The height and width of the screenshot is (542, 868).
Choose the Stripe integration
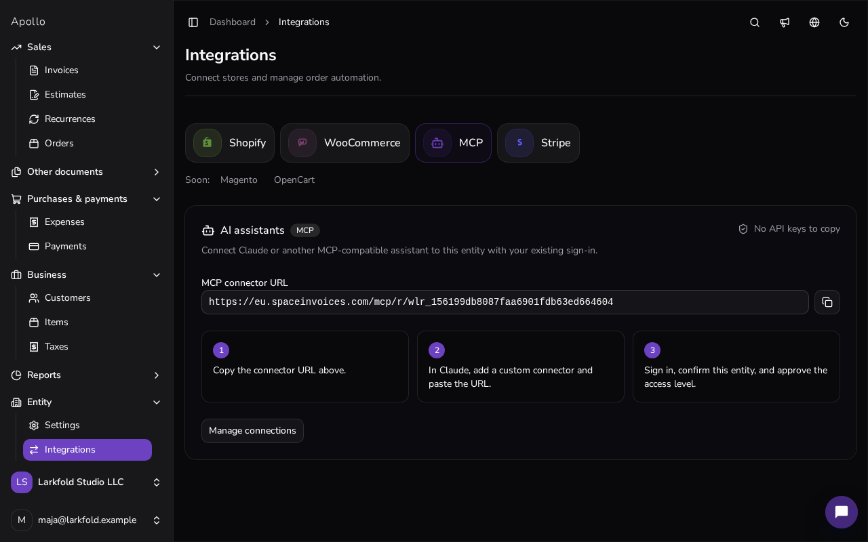coord(538,143)
